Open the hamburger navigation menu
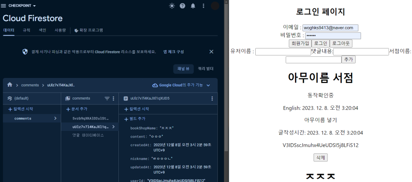Viewport: 412px width, 182px height. [x=4, y=6]
